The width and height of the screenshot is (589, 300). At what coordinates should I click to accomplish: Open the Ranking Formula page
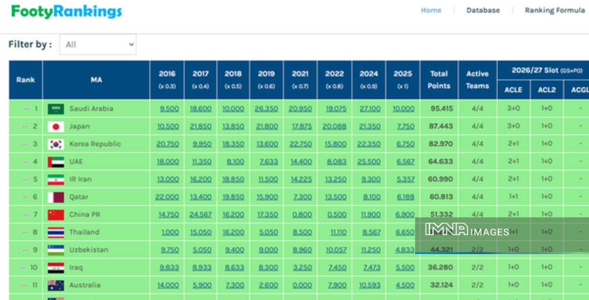[x=554, y=10]
